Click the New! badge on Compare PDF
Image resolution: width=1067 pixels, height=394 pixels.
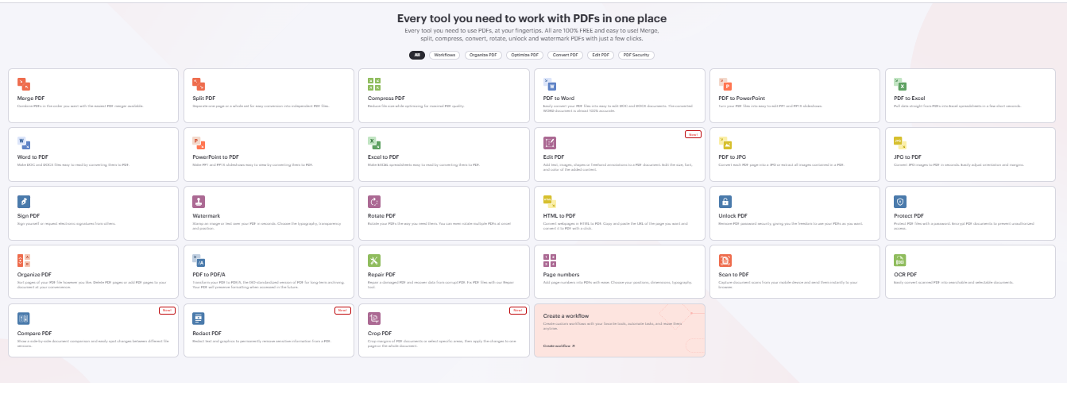(167, 310)
